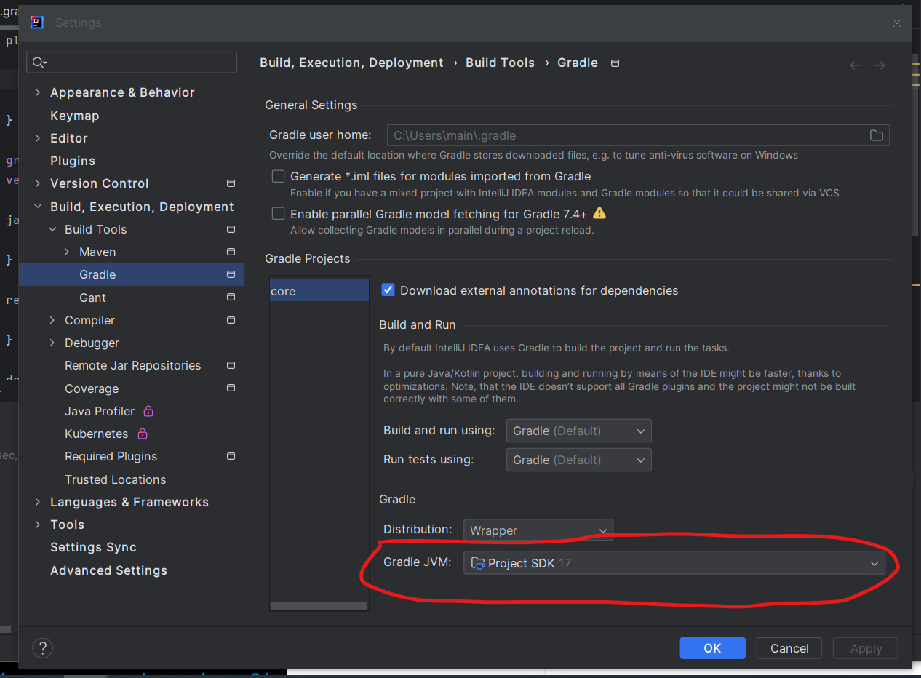Click the project icon on Version Control row
The width and height of the screenshot is (921, 678).
231,183
